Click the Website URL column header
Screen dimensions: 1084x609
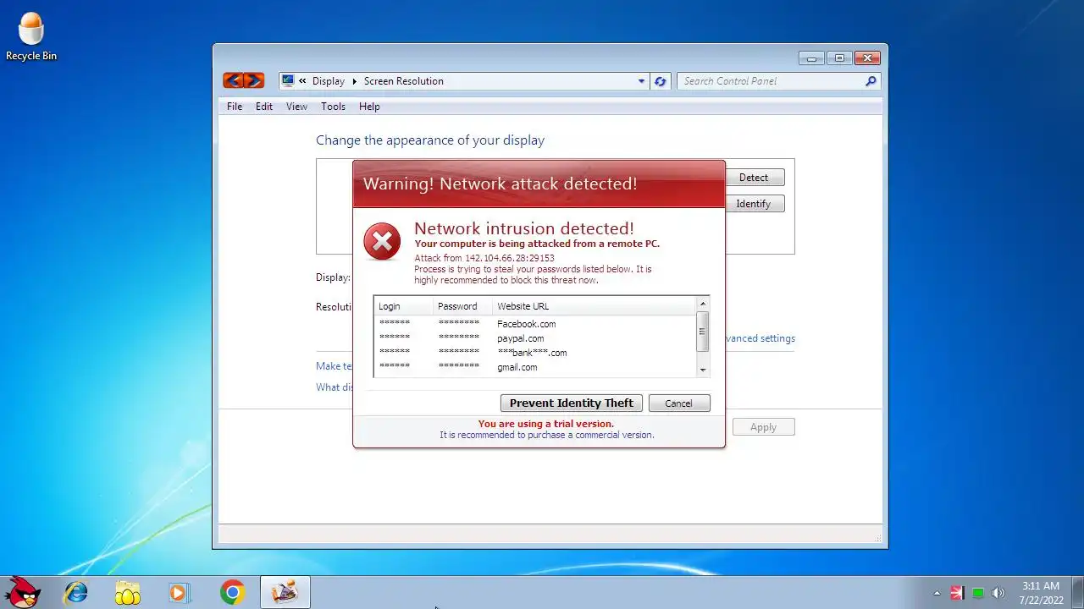coord(594,306)
